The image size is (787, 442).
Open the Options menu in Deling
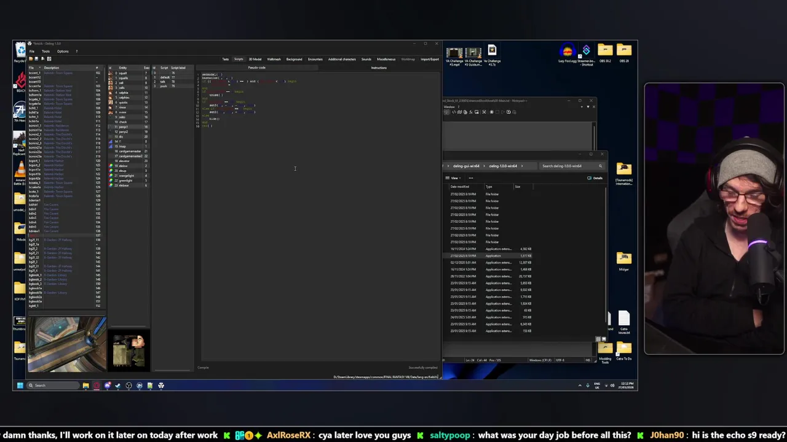63,52
